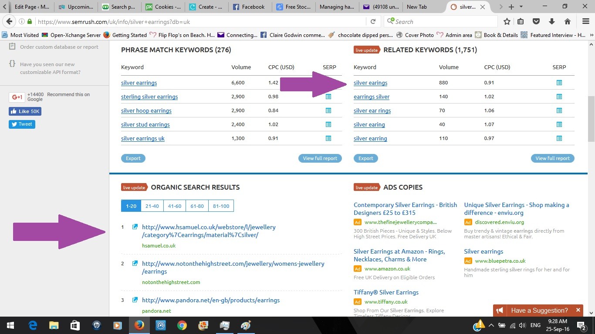Open Tiffany Silver Earrings ad link
The width and height of the screenshot is (595, 334).
tap(386, 292)
